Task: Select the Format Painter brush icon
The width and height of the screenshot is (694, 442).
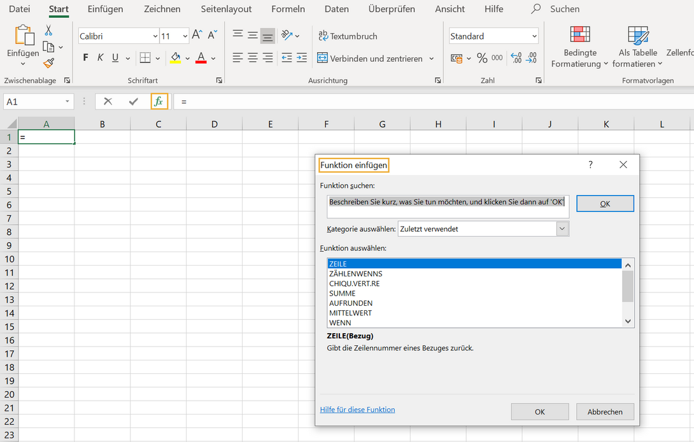Action: [47, 64]
